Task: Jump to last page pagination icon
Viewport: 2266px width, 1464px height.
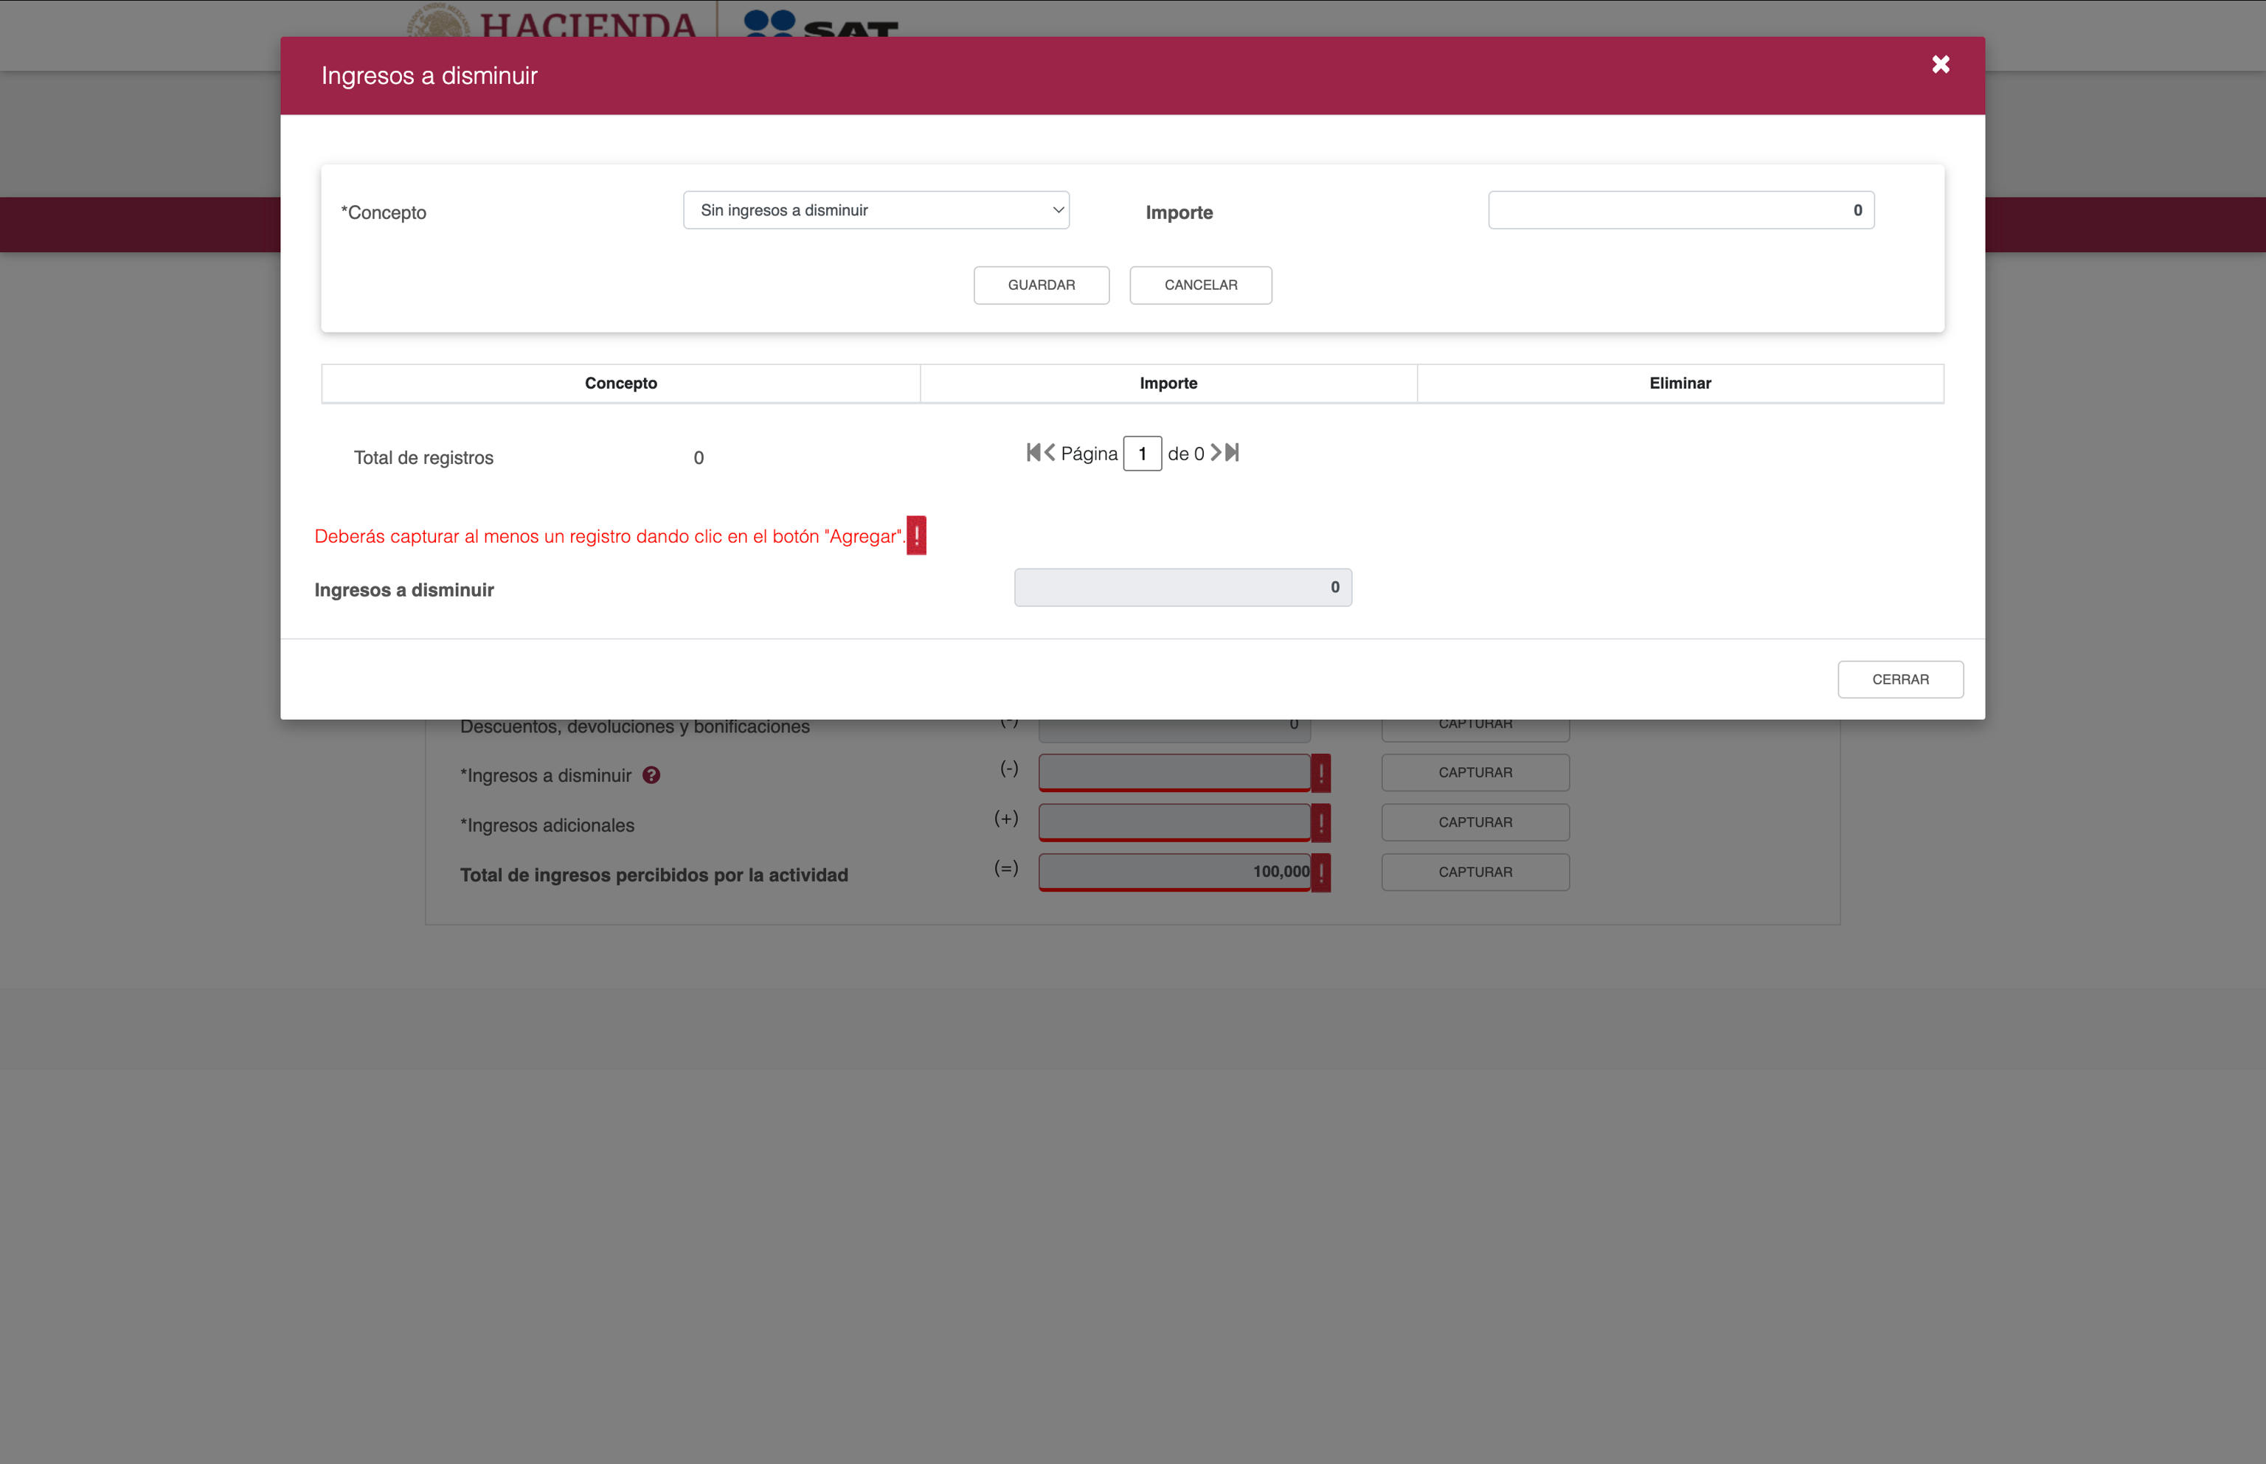Action: tap(1233, 453)
